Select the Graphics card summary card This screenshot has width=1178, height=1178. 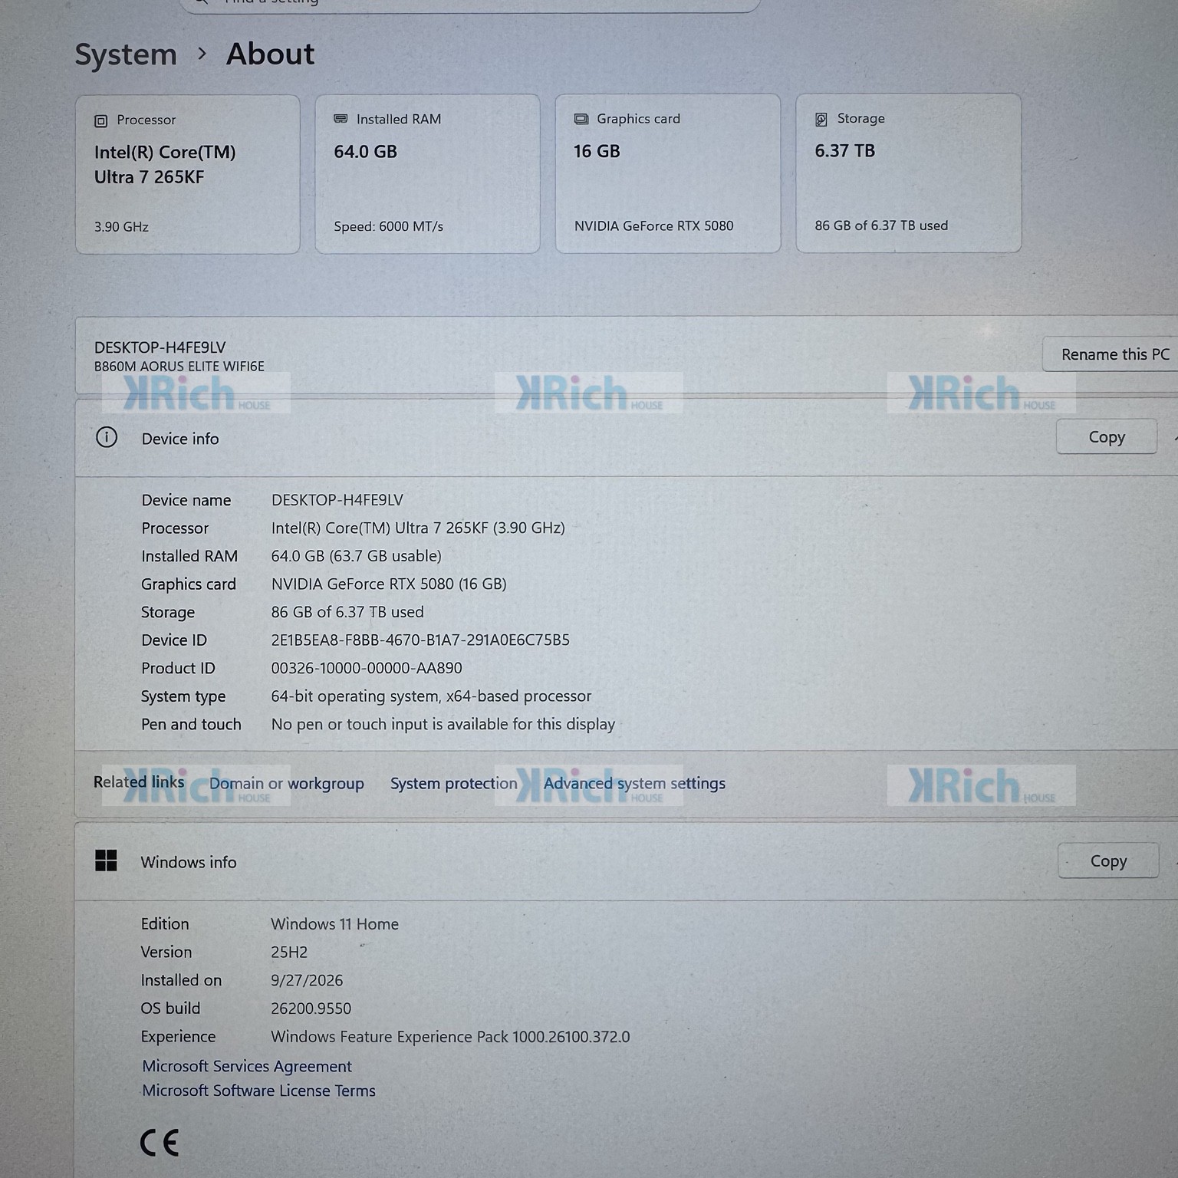pyautogui.click(x=668, y=173)
